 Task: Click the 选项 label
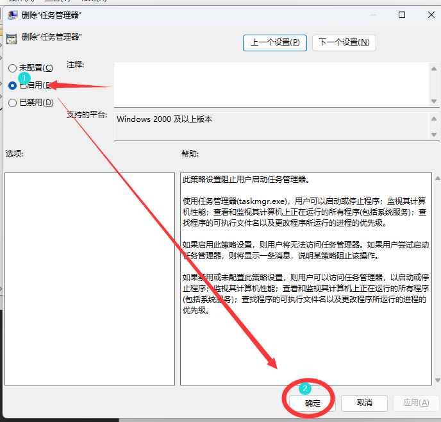click(x=14, y=154)
